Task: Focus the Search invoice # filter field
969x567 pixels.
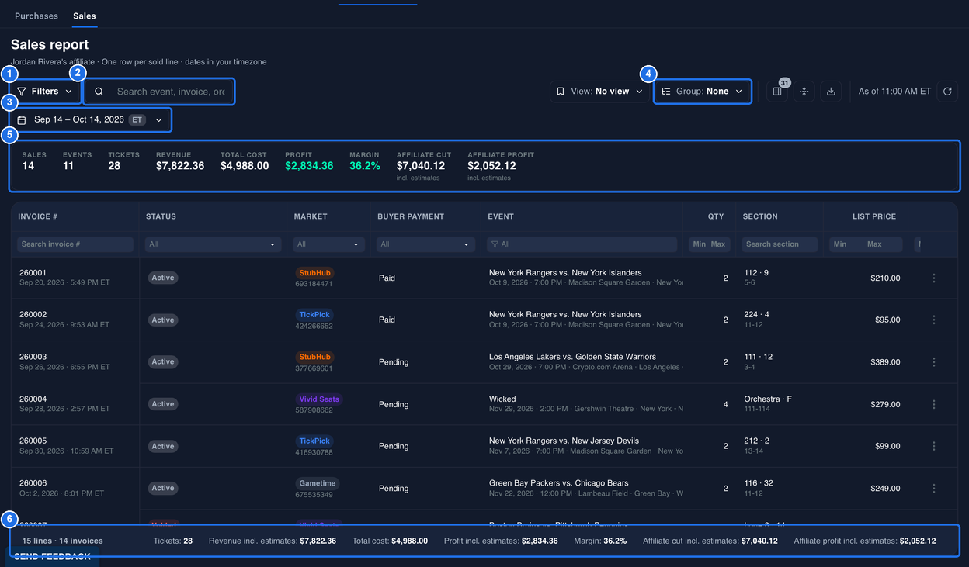Action: tap(75, 244)
